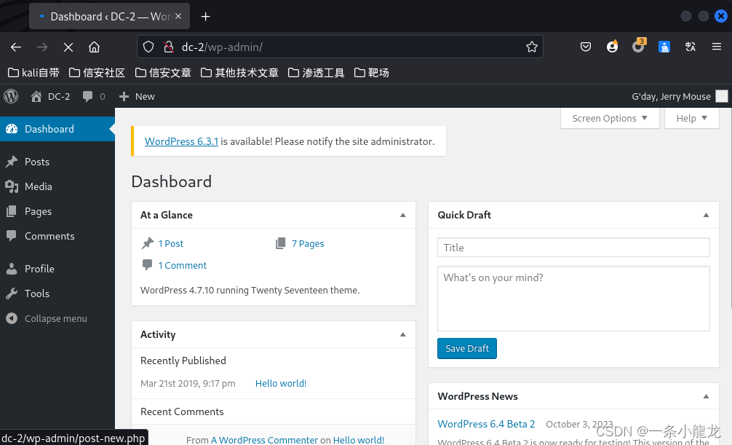Click the browser back arrow
The width and height of the screenshot is (732, 445).
pyautogui.click(x=16, y=47)
